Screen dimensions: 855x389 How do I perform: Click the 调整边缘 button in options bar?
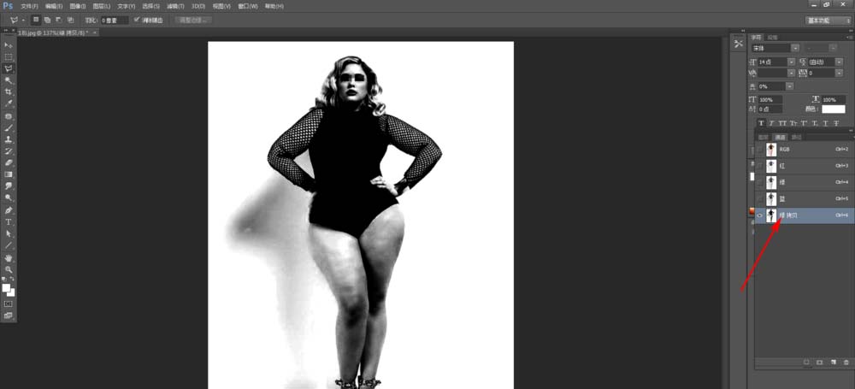tap(192, 21)
